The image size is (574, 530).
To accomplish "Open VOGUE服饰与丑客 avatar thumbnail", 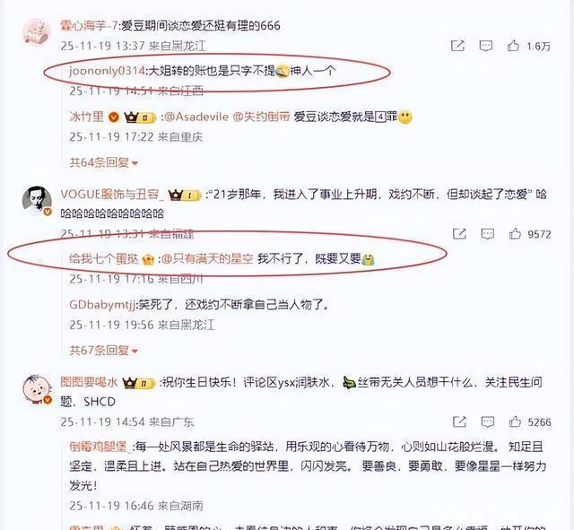I will click(37, 201).
